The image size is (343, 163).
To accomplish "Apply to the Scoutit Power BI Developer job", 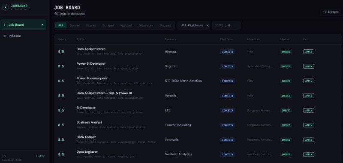I will (x=308, y=66).
